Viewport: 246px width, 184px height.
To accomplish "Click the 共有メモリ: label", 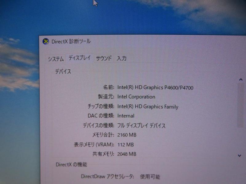I will pyautogui.click(x=103, y=154).
